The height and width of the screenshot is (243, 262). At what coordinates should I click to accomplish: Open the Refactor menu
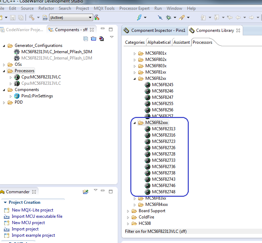coord(46,8)
